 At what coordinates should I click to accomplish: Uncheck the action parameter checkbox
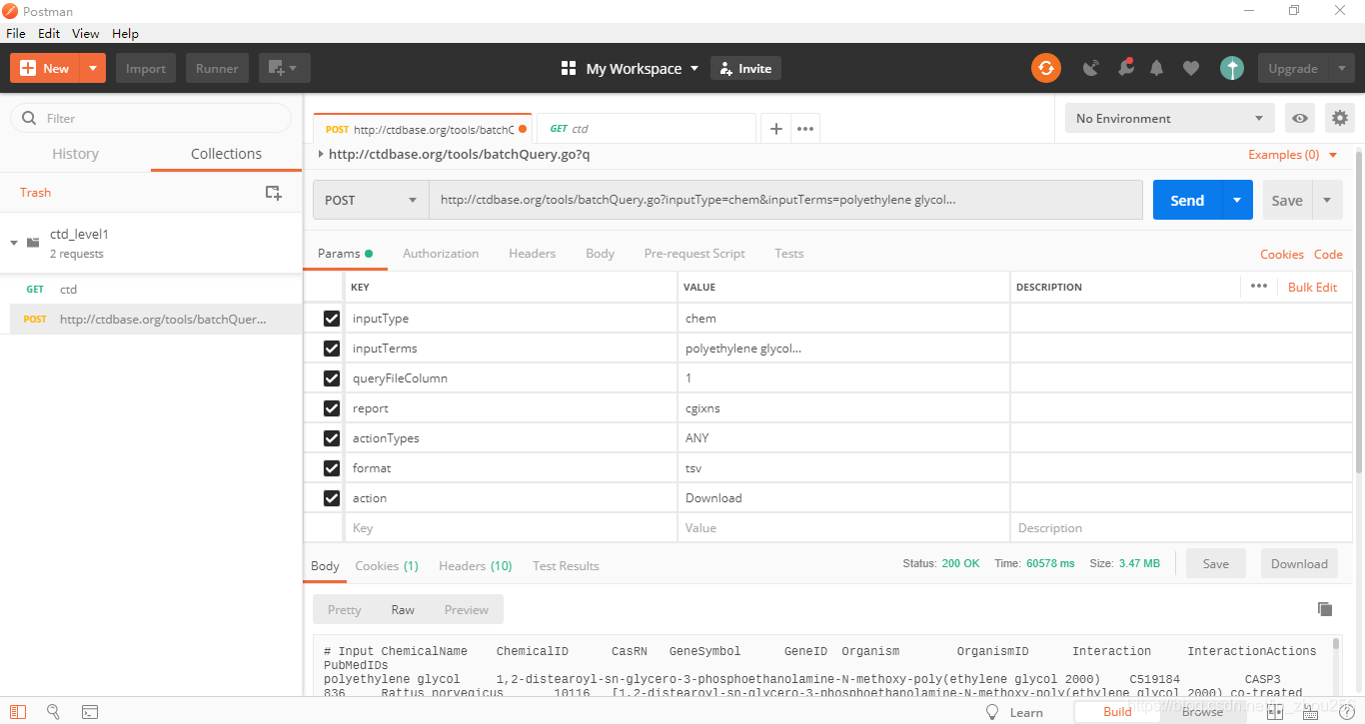332,498
